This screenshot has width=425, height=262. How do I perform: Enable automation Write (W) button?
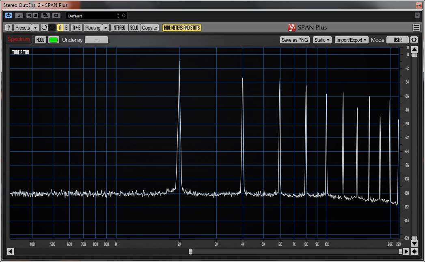click(x=35, y=15)
